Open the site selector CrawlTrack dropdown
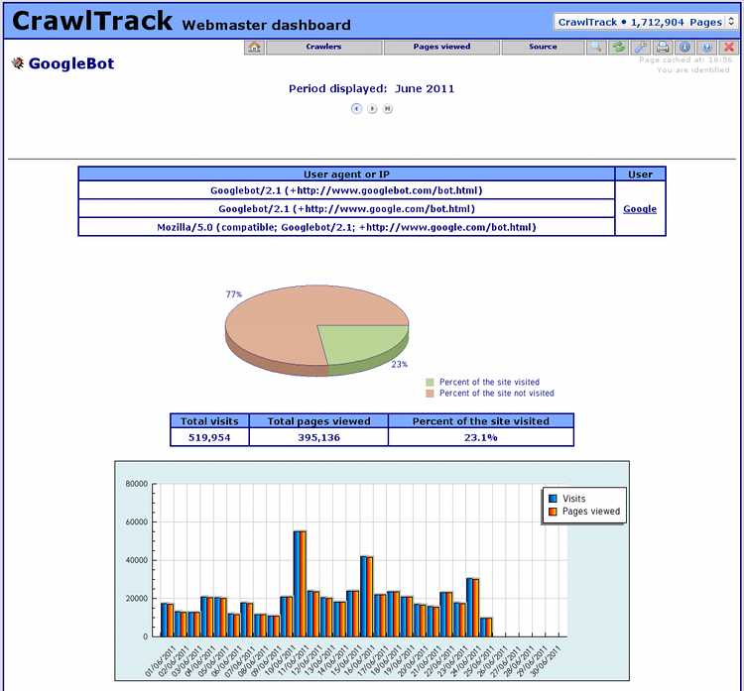744x691 pixels. click(646, 22)
